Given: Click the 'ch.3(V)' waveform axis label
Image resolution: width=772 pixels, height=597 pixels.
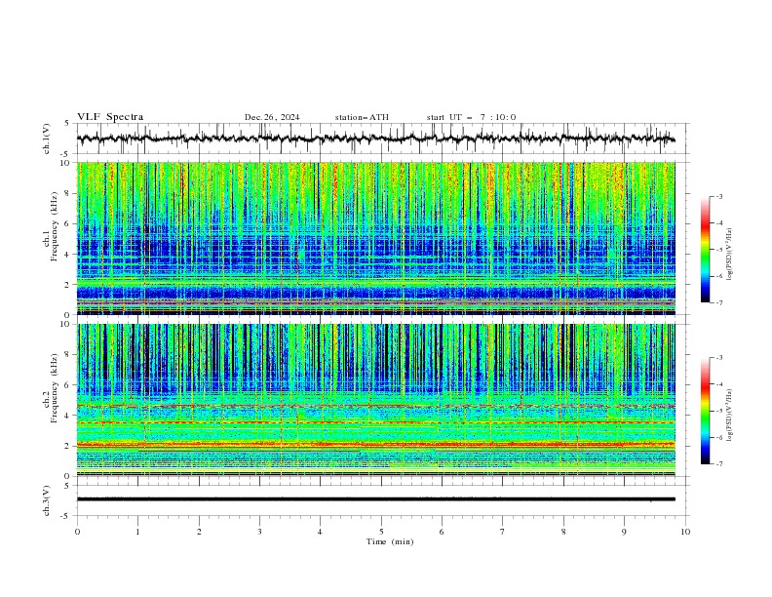Looking at the screenshot, I should tap(47, 500).
